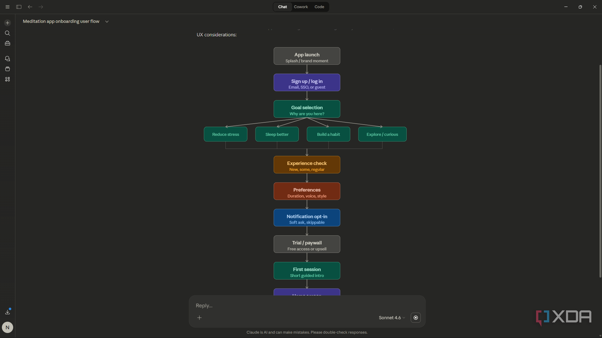The image size is (602, 338).
Task: Click the App launch flowchart node
Action: 307,56
